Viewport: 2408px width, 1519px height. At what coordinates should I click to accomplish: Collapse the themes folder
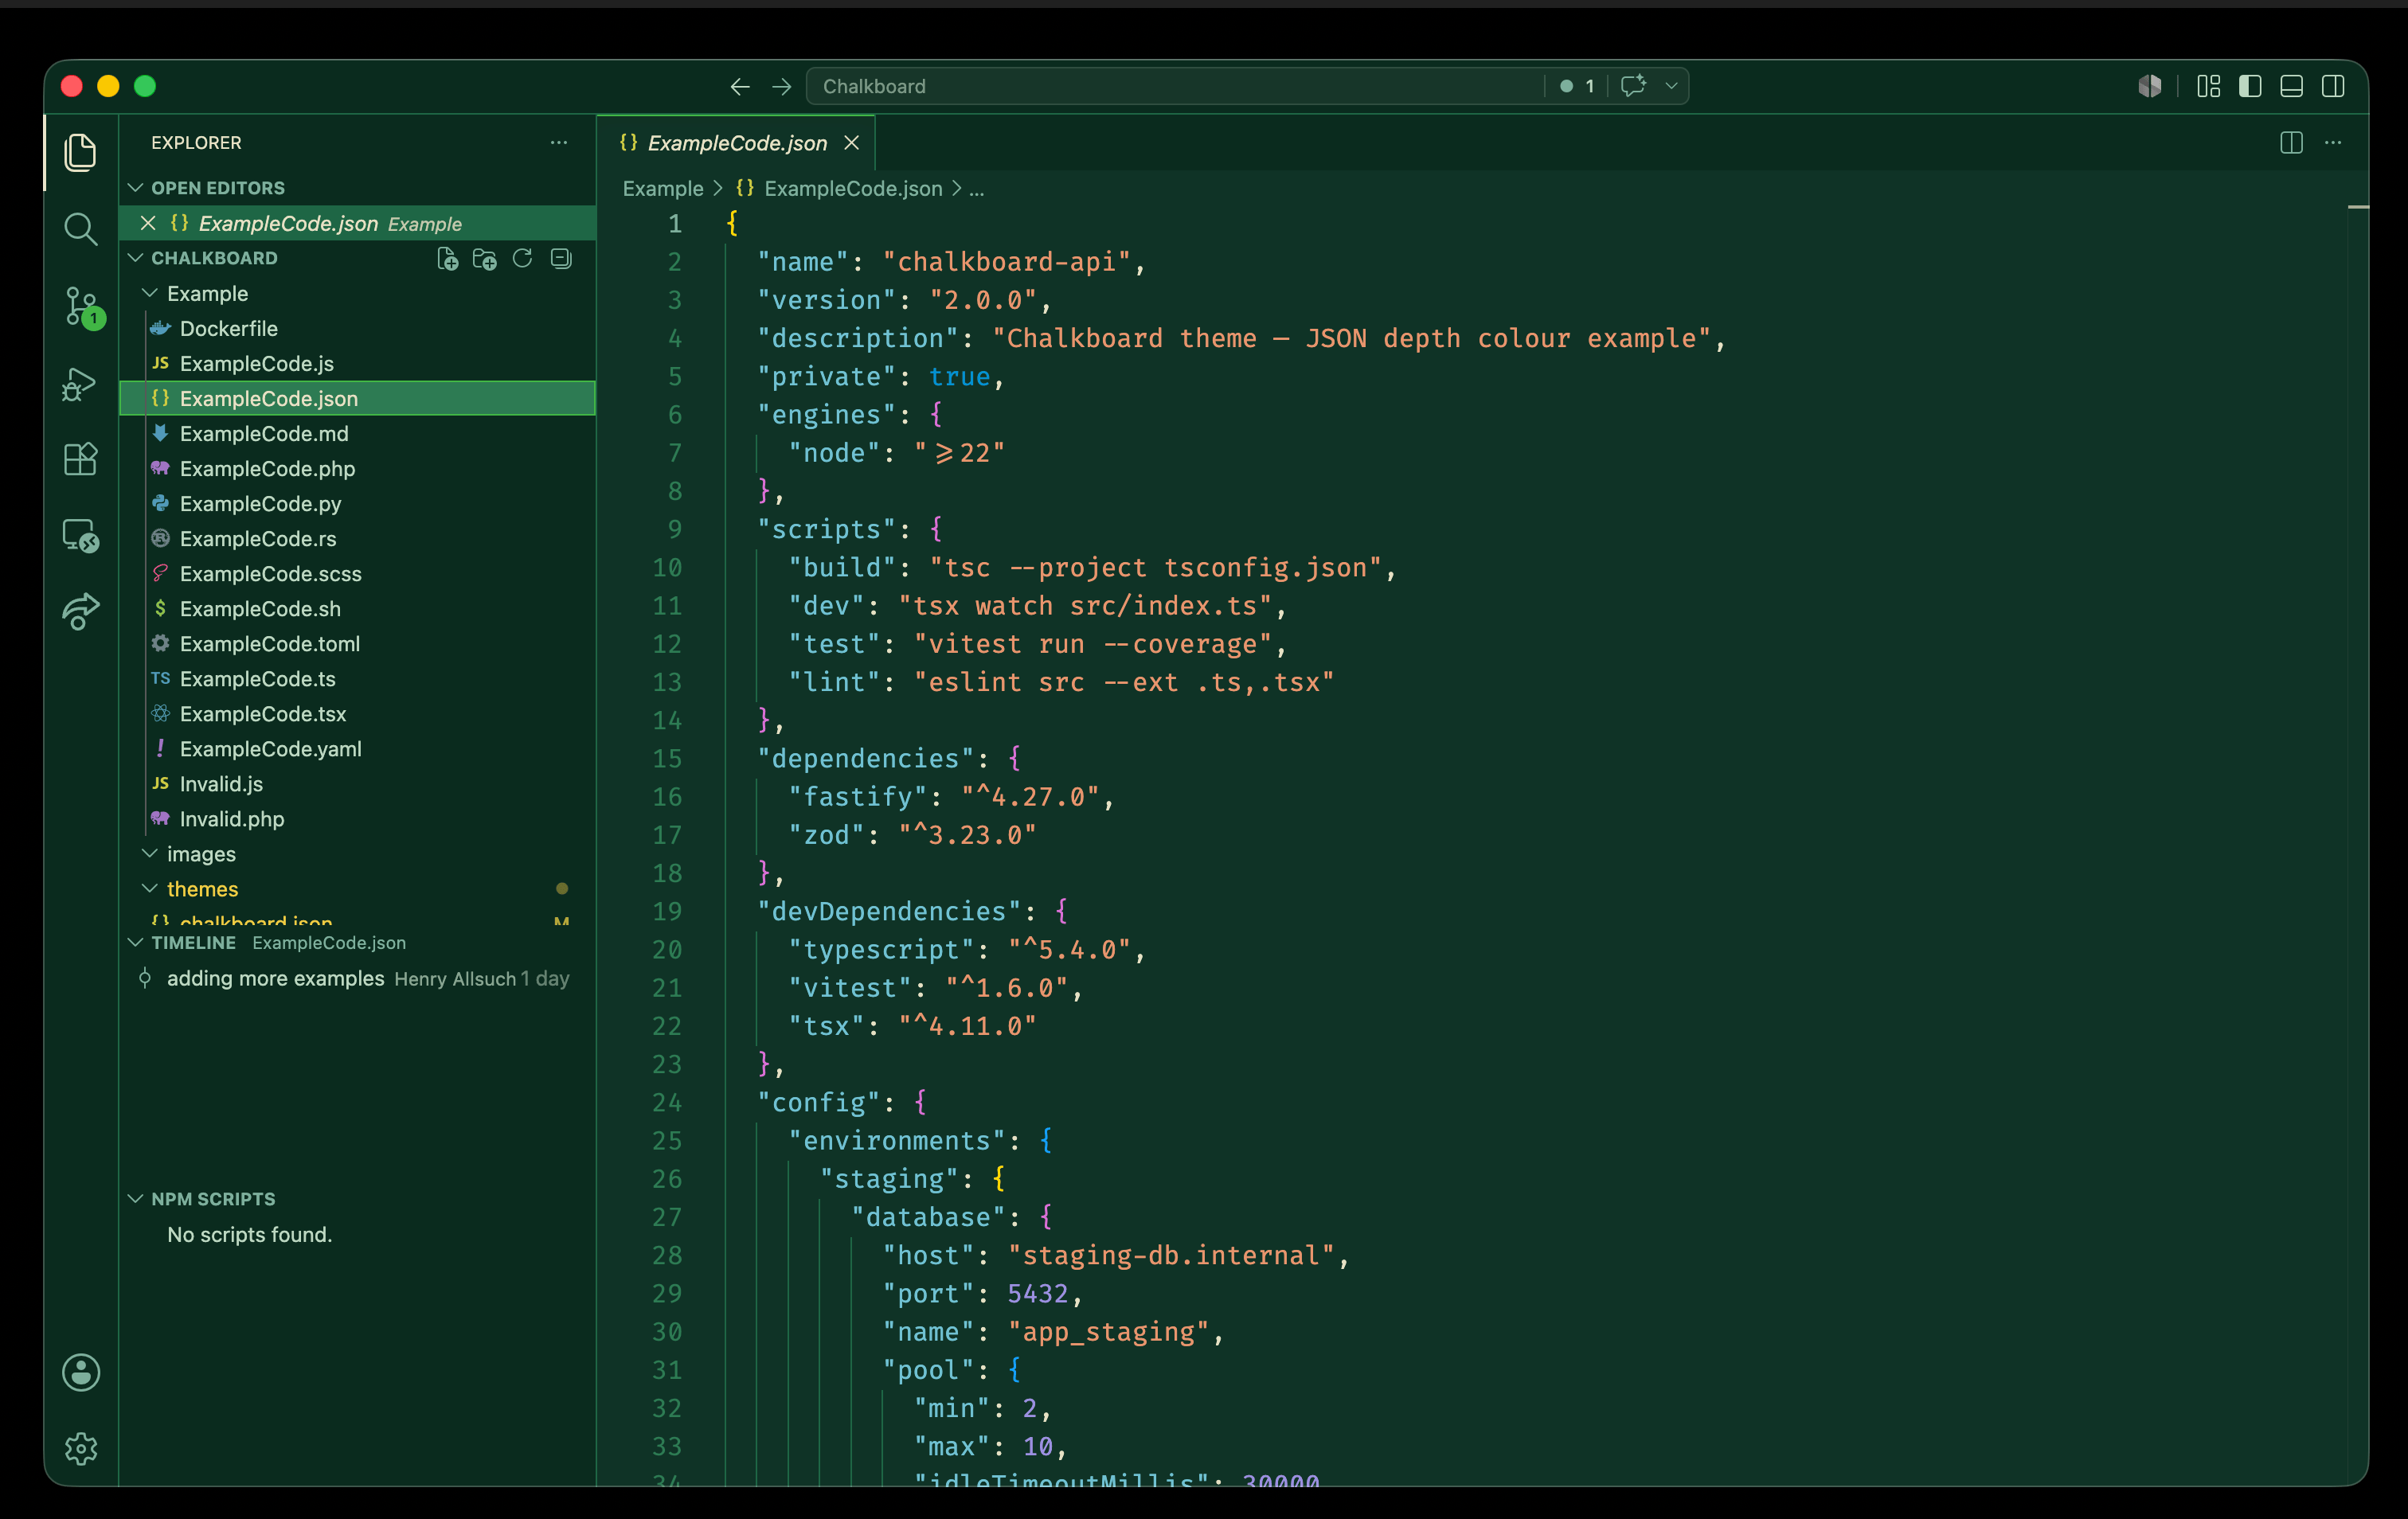coord(150,889)
